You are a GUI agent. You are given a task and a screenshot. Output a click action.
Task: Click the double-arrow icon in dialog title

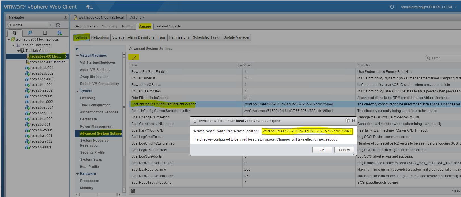click(354, 120)
